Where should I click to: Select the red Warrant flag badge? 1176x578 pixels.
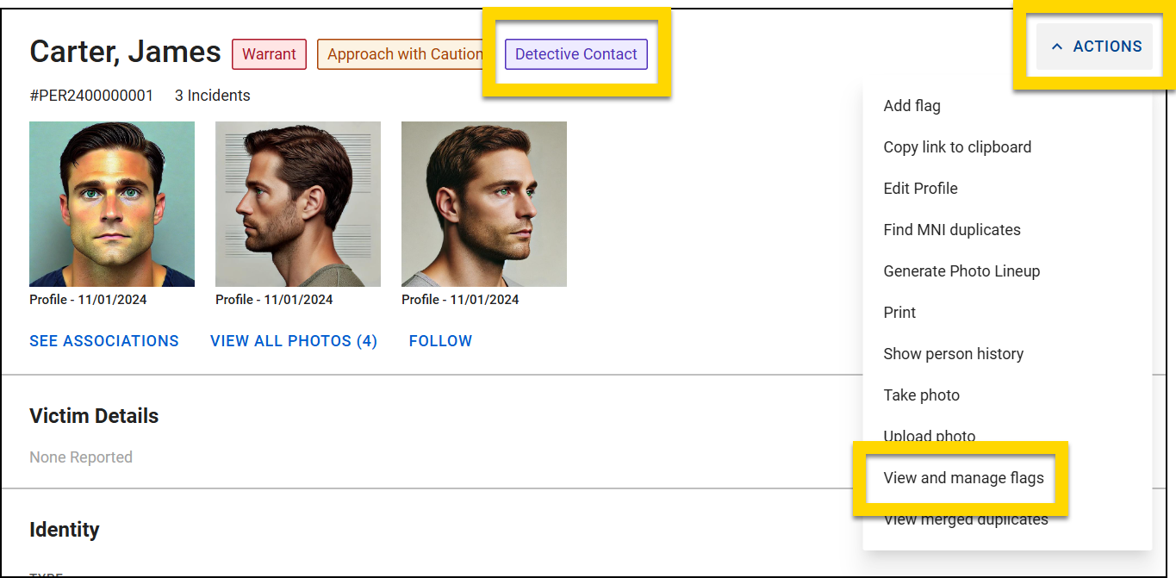tap(269, 53)
